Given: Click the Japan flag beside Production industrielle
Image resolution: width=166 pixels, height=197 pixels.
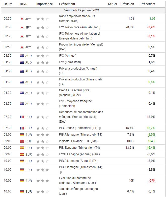Looking at the screenshot, I should pyautogui.click(x=22, y=47).
